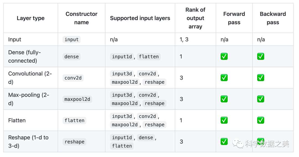Click the Forward pass checkmark for Dense
This screenshot has height=157, width=299.
pos(224,56)
